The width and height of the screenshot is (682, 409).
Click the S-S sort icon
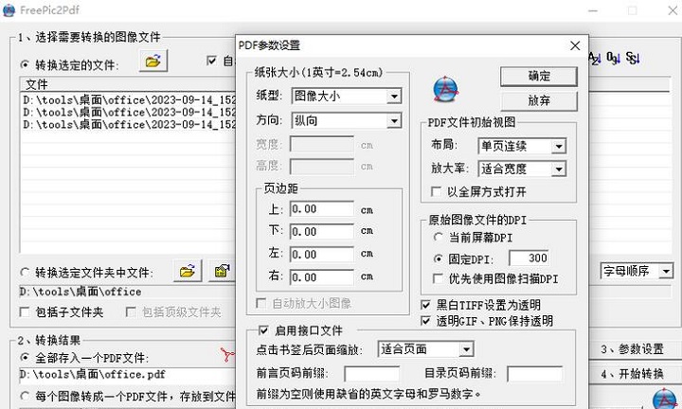tap(633, 59)
